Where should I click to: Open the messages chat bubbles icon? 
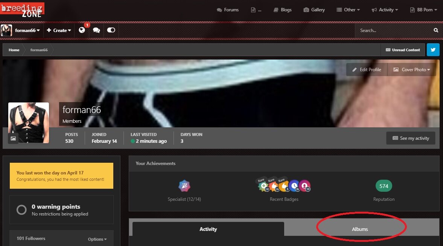[x=96, y=30]
